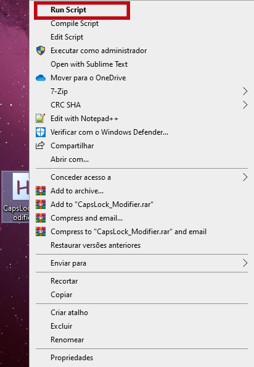Expand the Enviar para submenu arrow
Screen dimensions: 254x367
pyautogui.click(x=245, y=263)
